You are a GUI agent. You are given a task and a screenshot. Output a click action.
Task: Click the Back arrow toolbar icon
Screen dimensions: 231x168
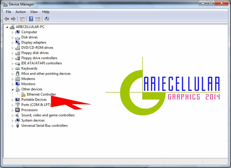click(7, 19)
